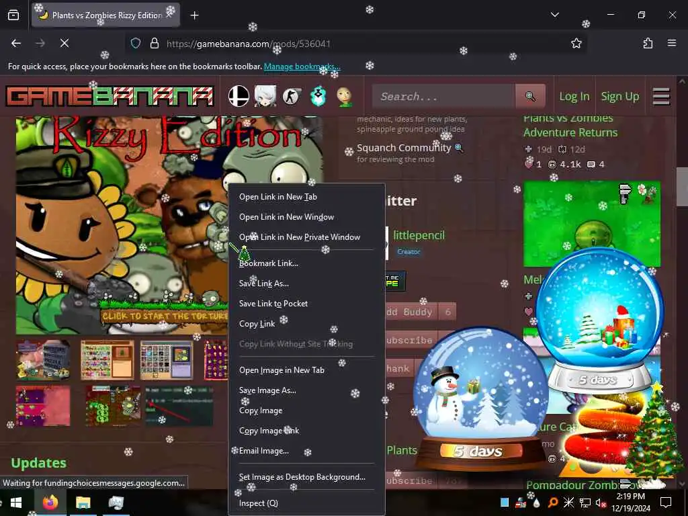Click the Log In link
The height and width of the screenshot is (516, 688).
(574, 97)
